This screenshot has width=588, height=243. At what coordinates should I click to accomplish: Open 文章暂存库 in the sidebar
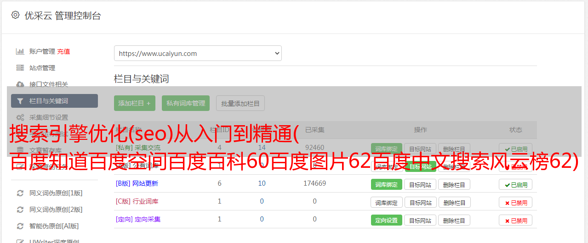click(x=46, y=150)
